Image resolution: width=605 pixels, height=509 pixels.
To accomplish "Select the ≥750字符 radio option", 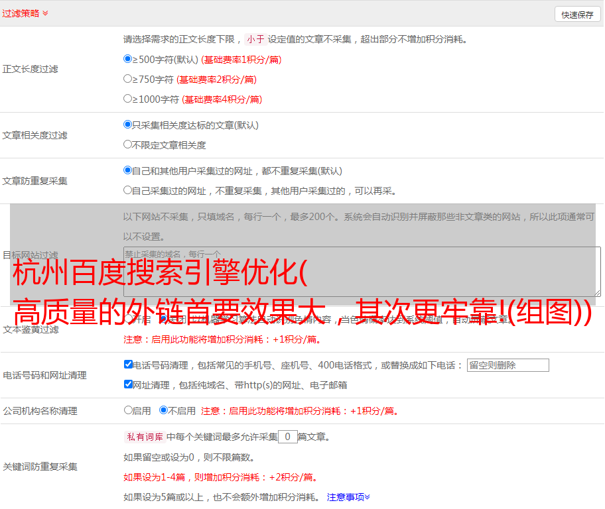I will click(127, 79).
